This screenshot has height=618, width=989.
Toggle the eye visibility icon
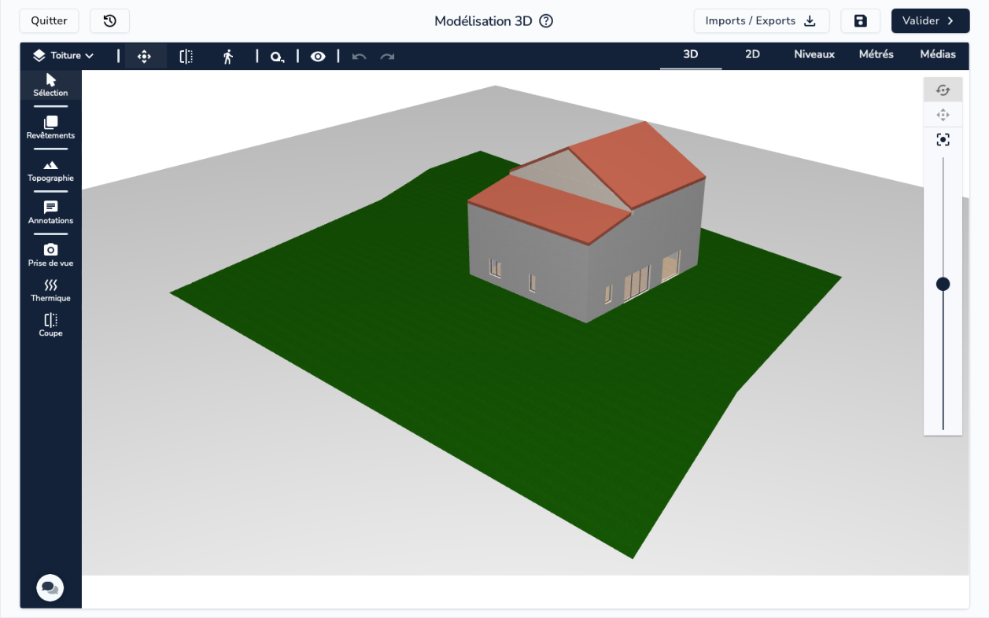318,57
